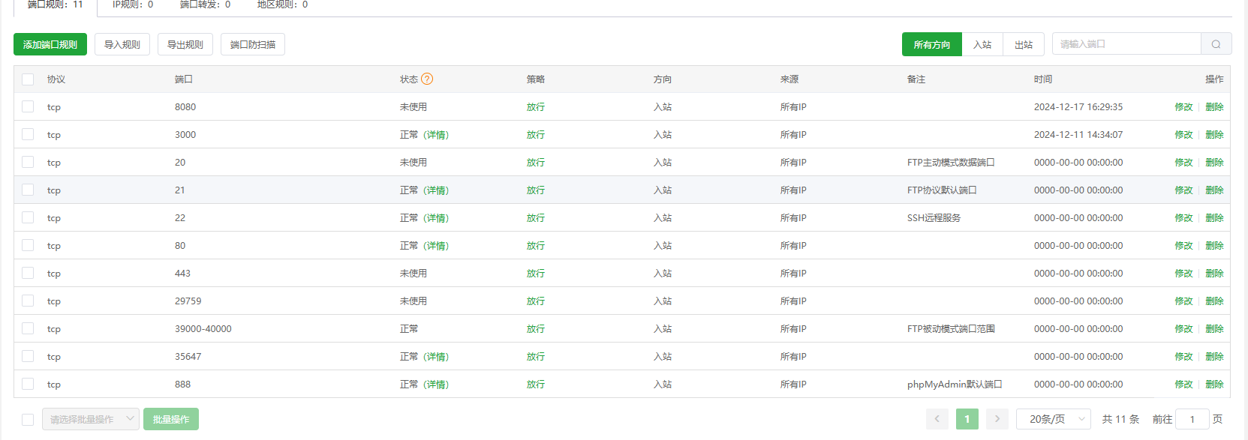The width and height of the screenshot is (1248, 440).
Task: Click 修改 for port 39000-40000
Action: (1183, 329)
